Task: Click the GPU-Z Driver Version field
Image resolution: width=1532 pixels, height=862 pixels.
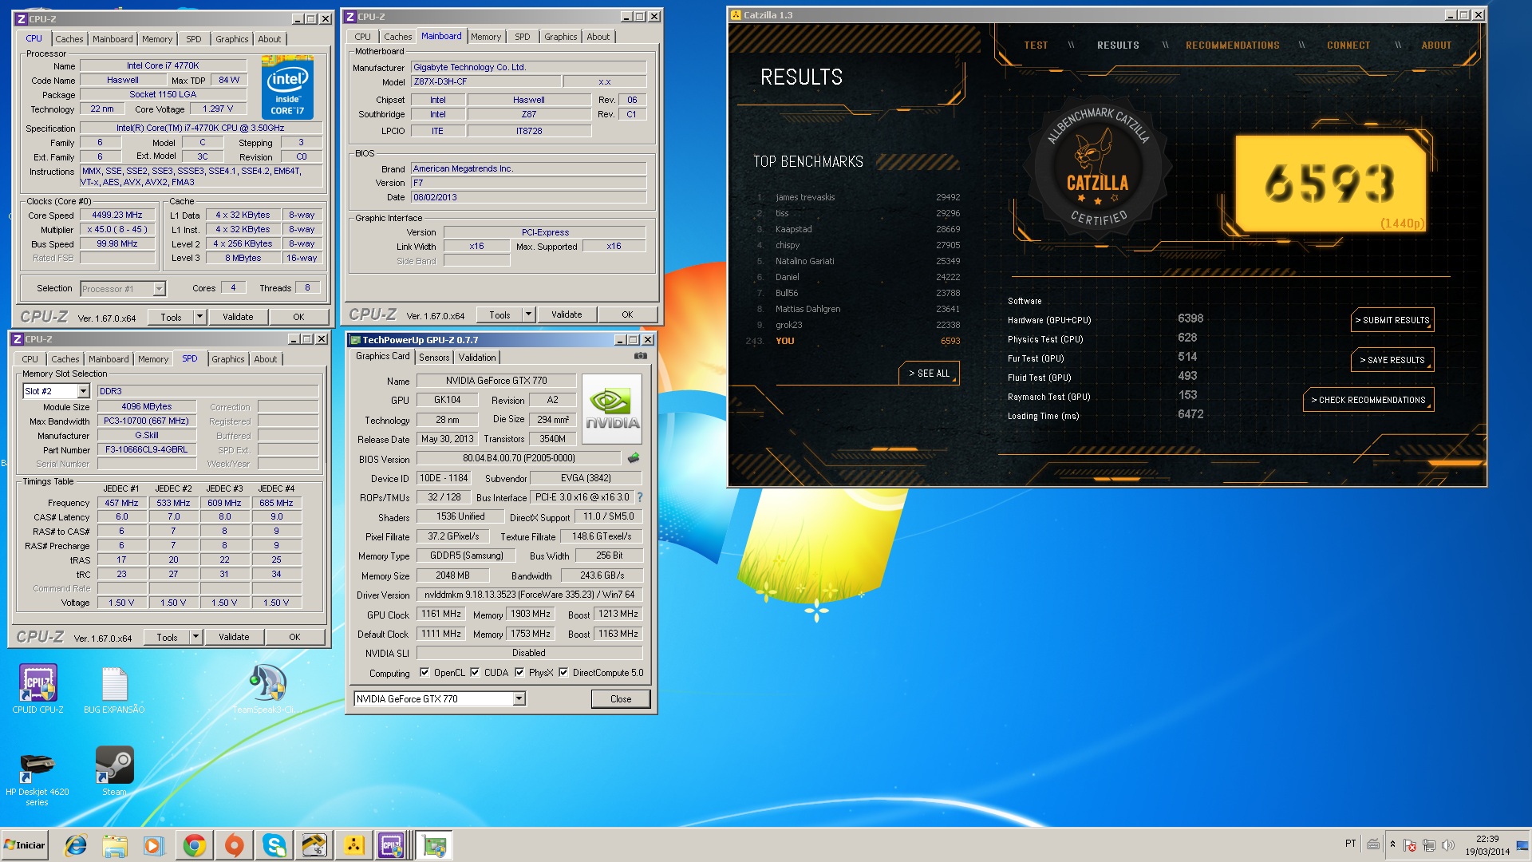Action: [529, 595]
